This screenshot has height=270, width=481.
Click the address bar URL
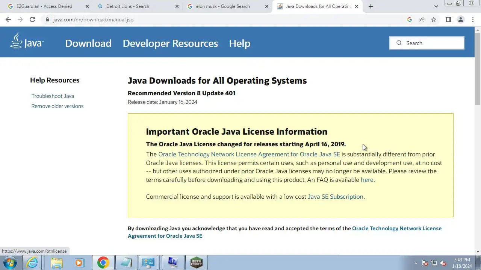point(93,19)
